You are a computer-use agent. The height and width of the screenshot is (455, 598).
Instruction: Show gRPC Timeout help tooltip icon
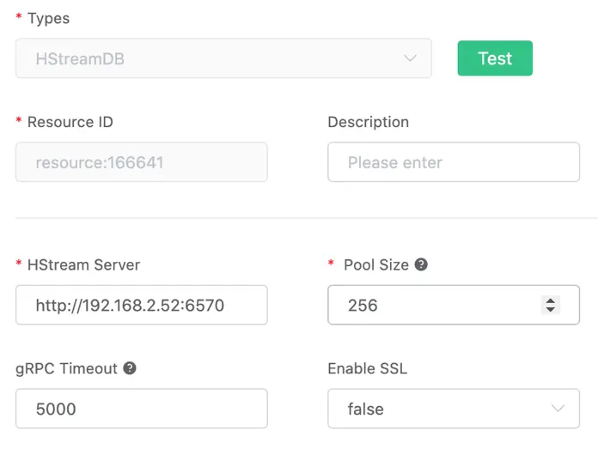point(130,368)
